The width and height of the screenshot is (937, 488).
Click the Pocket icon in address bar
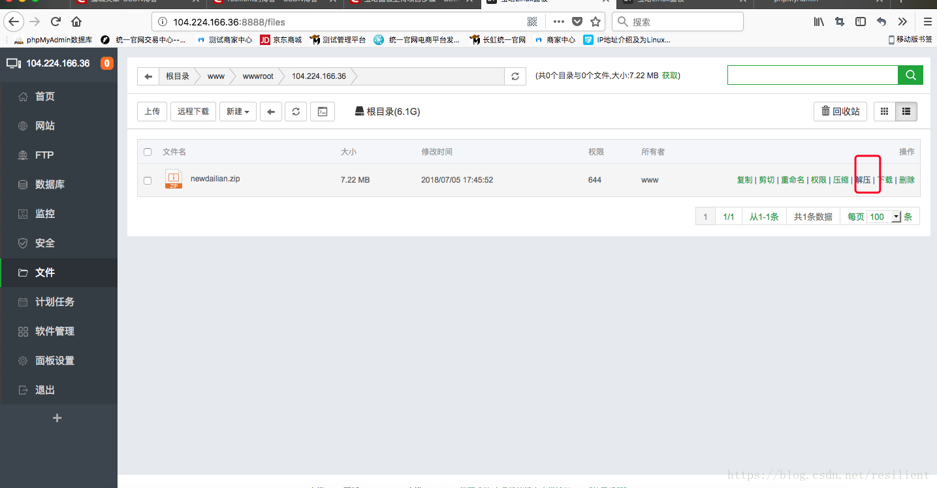click(577, 22)
